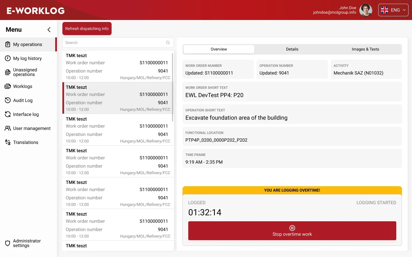412x257 pixels.
Task: Click the time frame 9:19 AM - 2:35 PM
Action: (x=204, y=162)
